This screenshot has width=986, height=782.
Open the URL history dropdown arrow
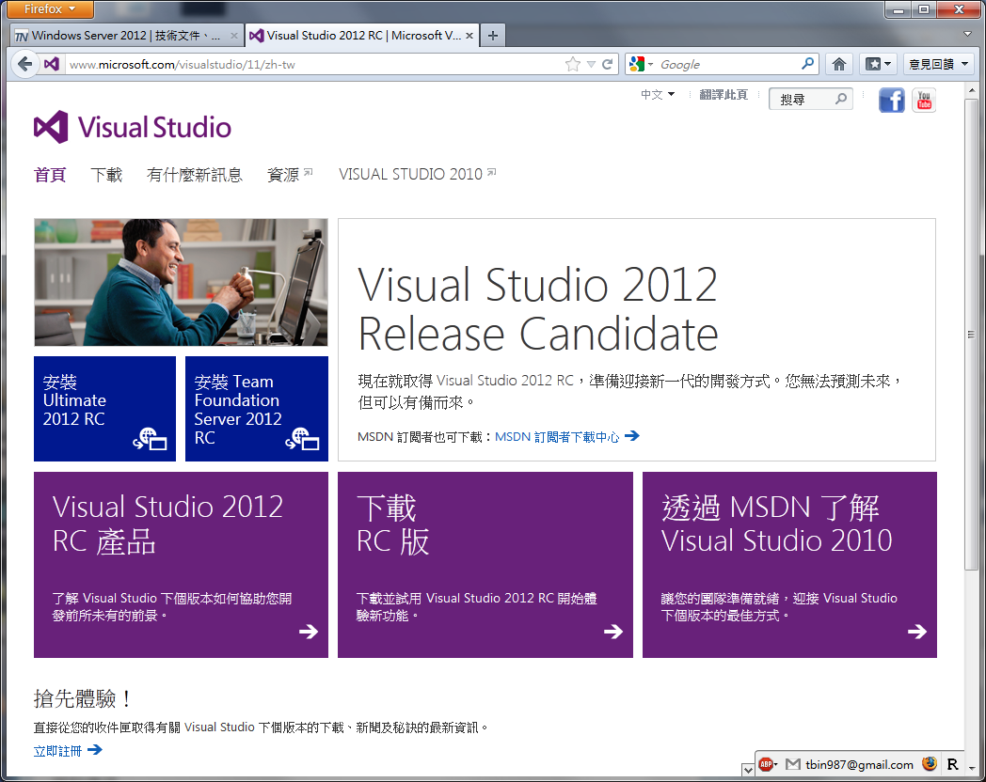[591, 64]
